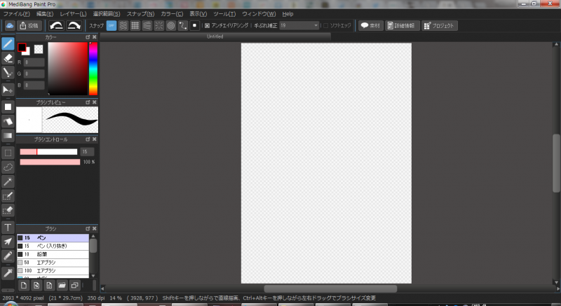561x306 pixels.
Task: Click 素材 materials button
Action: pyautogui.click(x=371, y=26)
